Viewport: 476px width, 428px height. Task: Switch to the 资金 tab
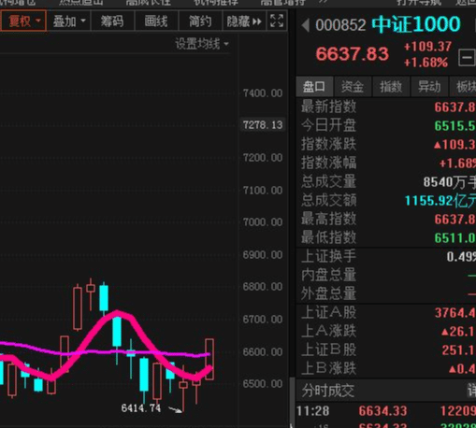tap(353, 86)
